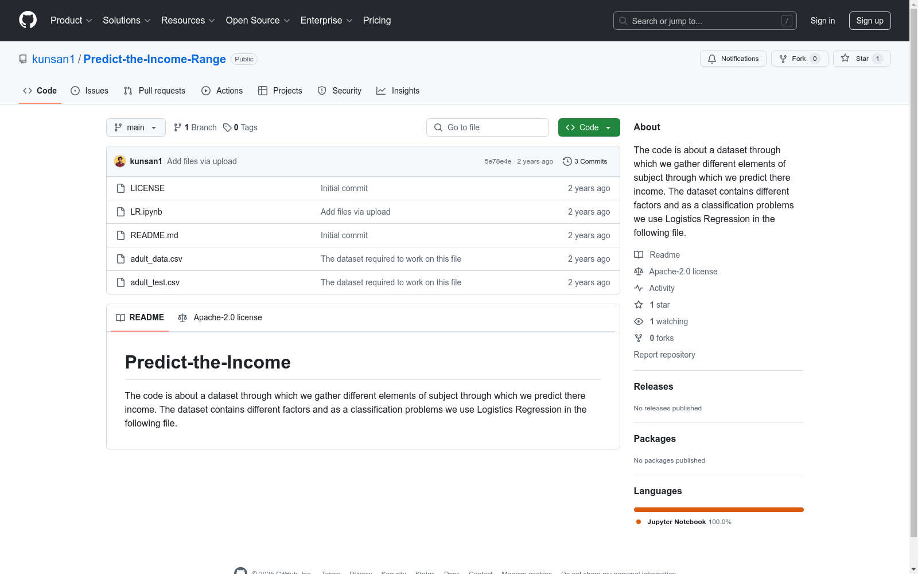Open the LICENSE file
This screenshot has width=918, height=574.
pyautogui.click(x=147, y=188)
